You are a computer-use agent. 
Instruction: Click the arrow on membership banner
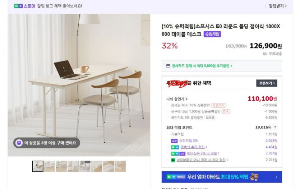(276, 177)
